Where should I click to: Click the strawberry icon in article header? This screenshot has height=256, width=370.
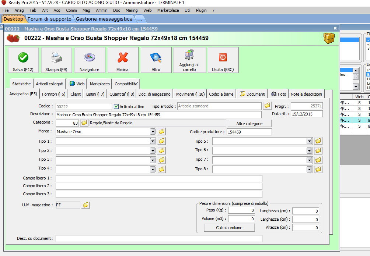(x=13, y=38)
